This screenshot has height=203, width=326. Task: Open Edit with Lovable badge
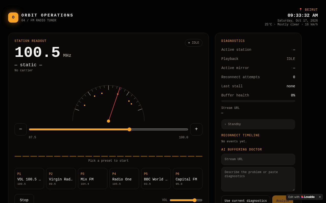pyautogui.click(x=302, y=197)
